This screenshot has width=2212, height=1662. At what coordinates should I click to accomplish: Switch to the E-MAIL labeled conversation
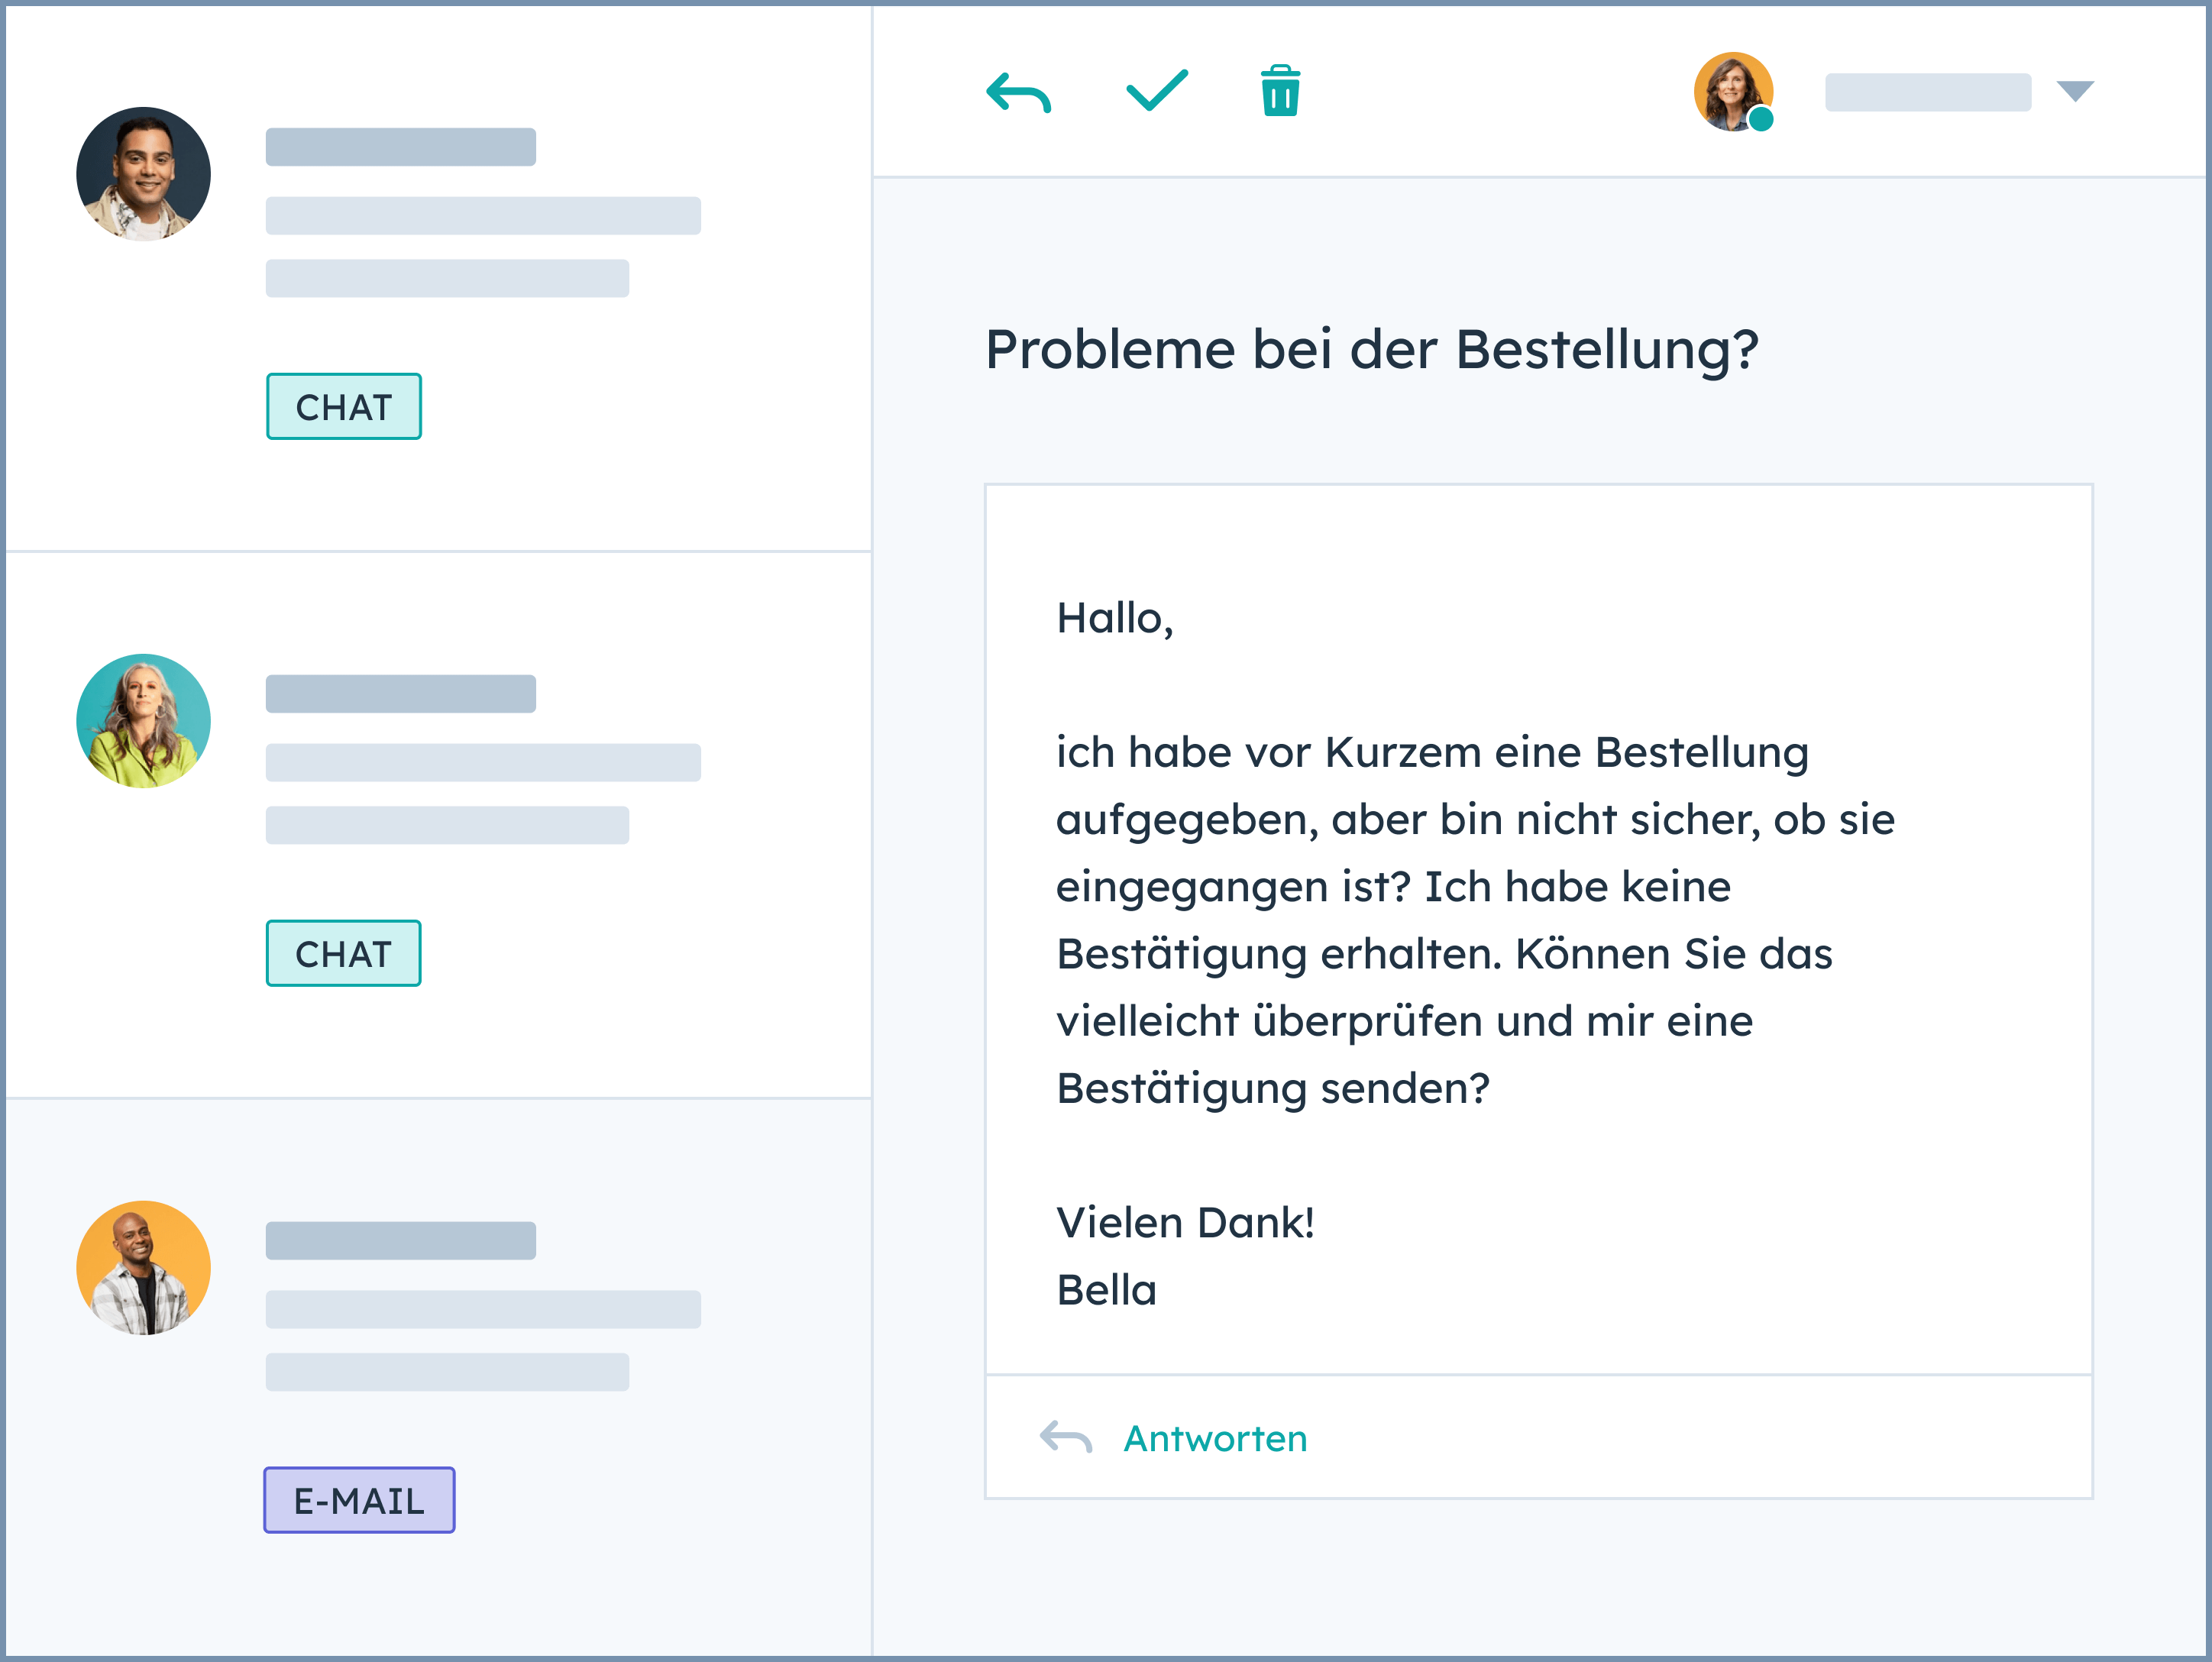coord(358,1499)
